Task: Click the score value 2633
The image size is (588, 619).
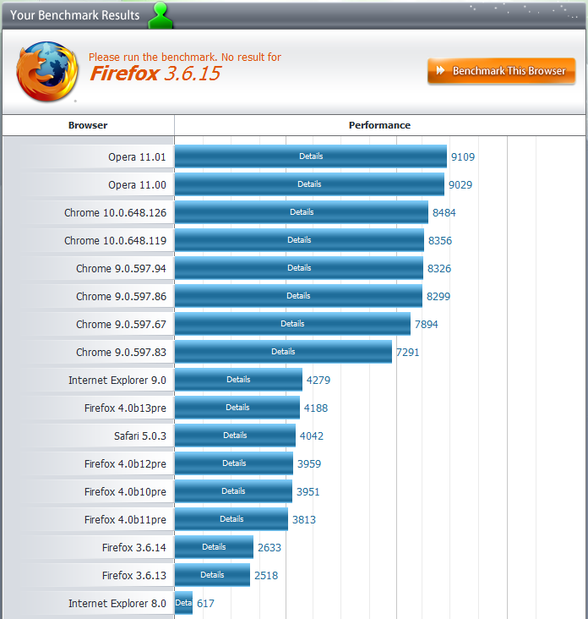Action: (269, 548)
